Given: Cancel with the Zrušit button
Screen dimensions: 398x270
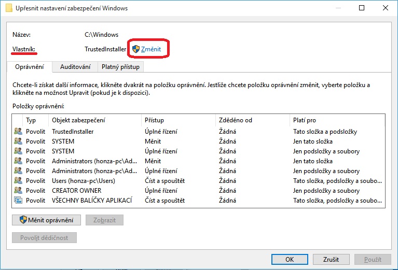Looking at the screenshot, I should click(331, 259).
